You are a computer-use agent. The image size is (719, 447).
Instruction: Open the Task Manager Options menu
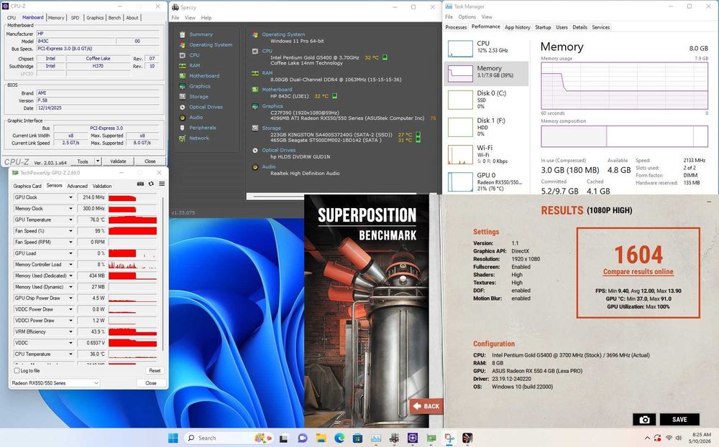click(x=467, y=17)
